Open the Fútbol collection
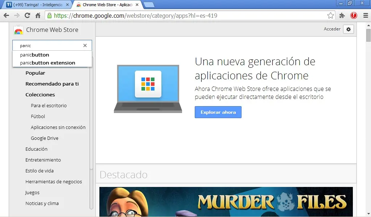 [x=38, y=117]
